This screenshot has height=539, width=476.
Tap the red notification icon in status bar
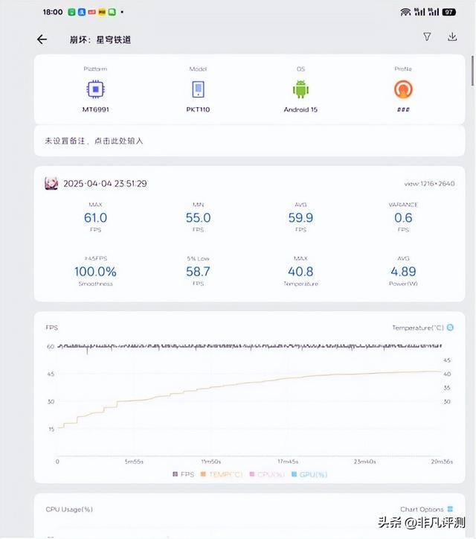(x=91, y=12)
